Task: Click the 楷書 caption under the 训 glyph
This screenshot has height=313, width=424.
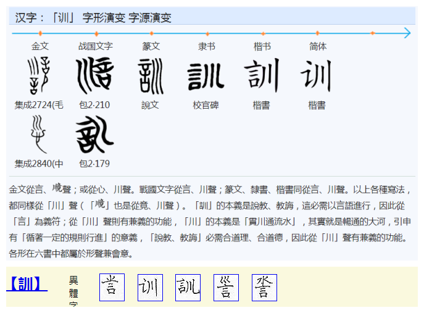Action: point(317,105)
